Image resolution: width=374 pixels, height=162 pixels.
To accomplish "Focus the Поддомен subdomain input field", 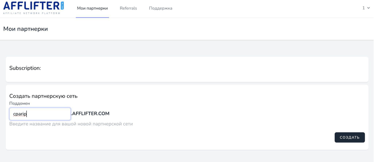I will point(40,114).
